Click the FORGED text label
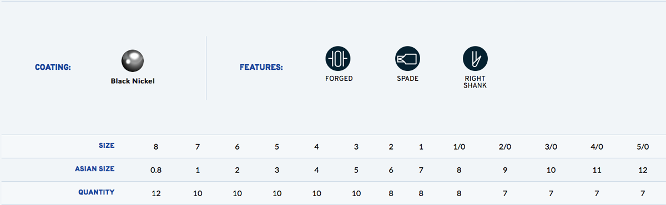The height and width of the screenshot is (205, 666). point(339,79)
